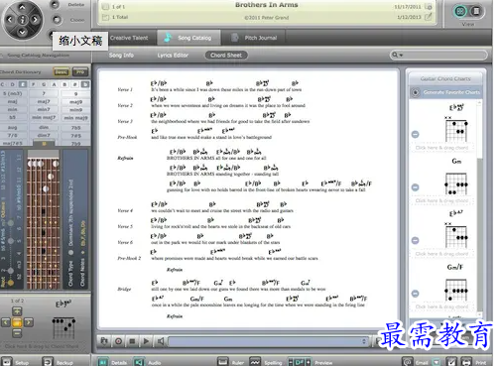Click navigation wheel up arrow

tap(22, 7)
